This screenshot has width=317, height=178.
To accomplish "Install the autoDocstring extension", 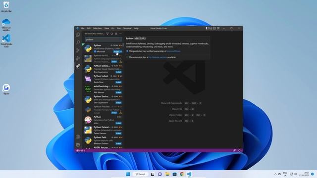I will point(118,92).
